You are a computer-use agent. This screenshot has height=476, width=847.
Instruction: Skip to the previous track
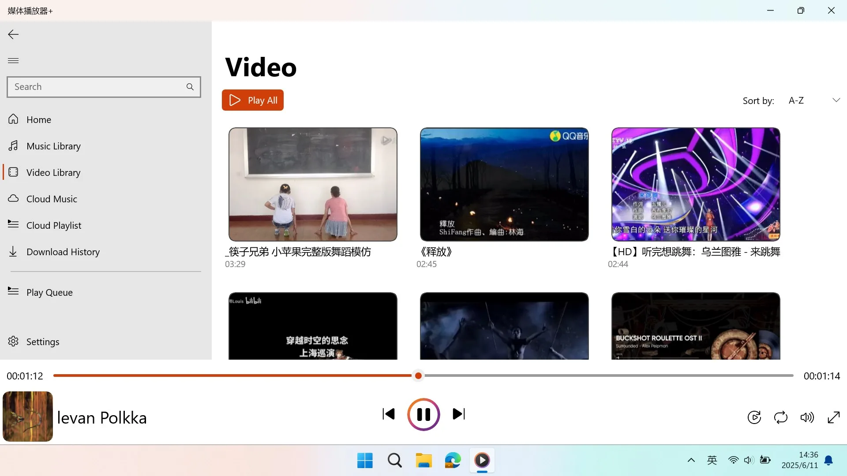coord(389,414)
